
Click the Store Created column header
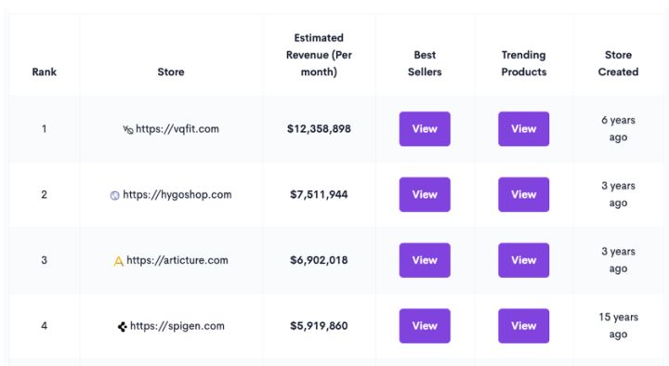coord(618,63)
